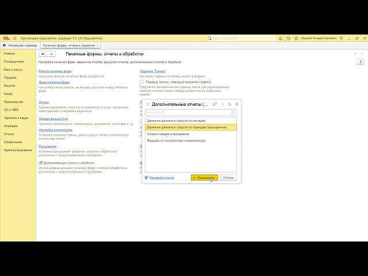
Task: Click the home icon of start page
Action: tap(4, 45)
